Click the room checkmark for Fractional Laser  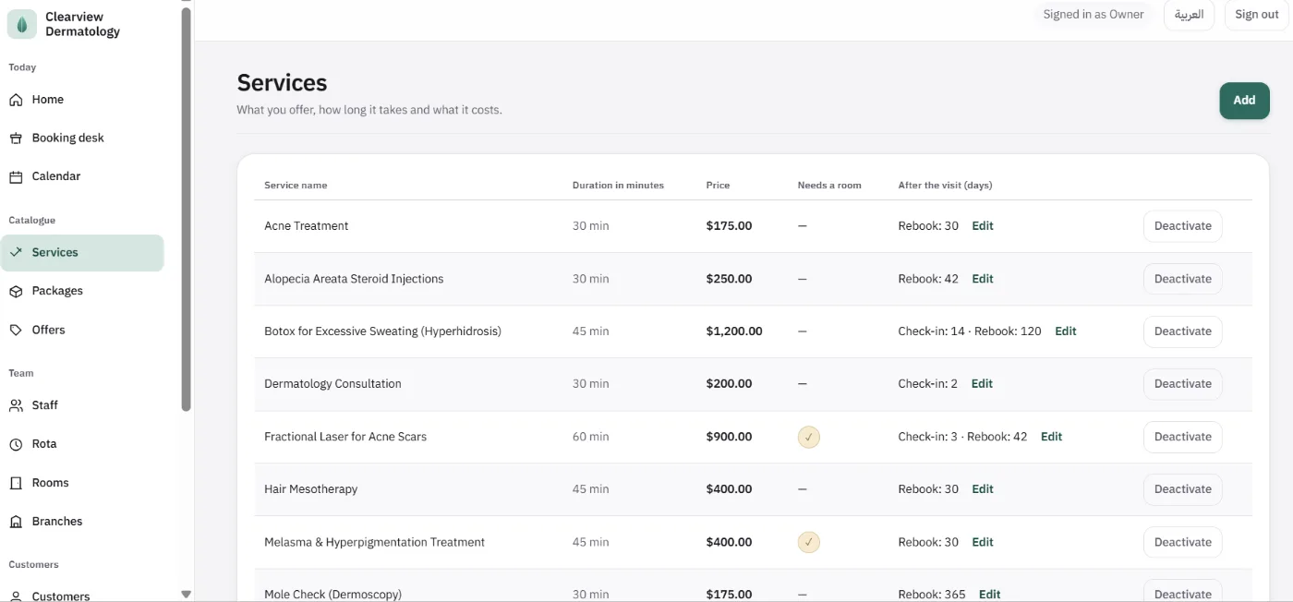coord(809,437)
